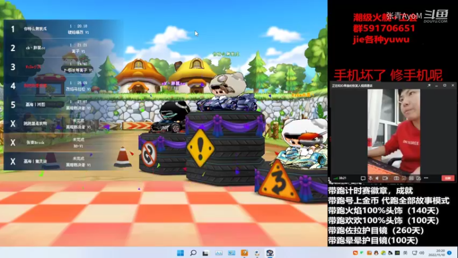Click the volume speaker tray icon
This screenshot has height=258, width=458.
tap(421, 253)
